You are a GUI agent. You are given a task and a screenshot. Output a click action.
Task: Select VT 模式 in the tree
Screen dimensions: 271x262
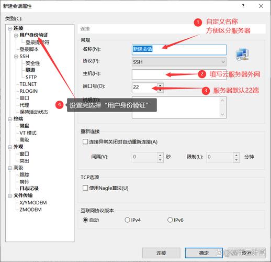click(28, 133)
